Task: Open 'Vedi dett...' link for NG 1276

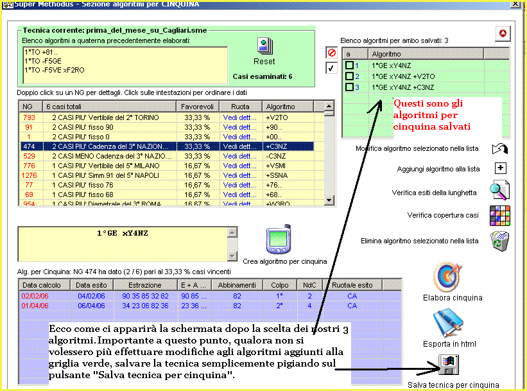Action: pyautogui.click(x=239, y=175)
